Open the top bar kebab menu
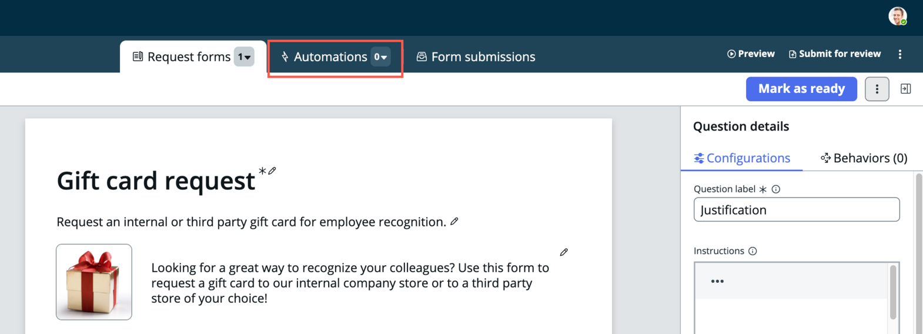The image size is (923, 334). click(899, 54)
